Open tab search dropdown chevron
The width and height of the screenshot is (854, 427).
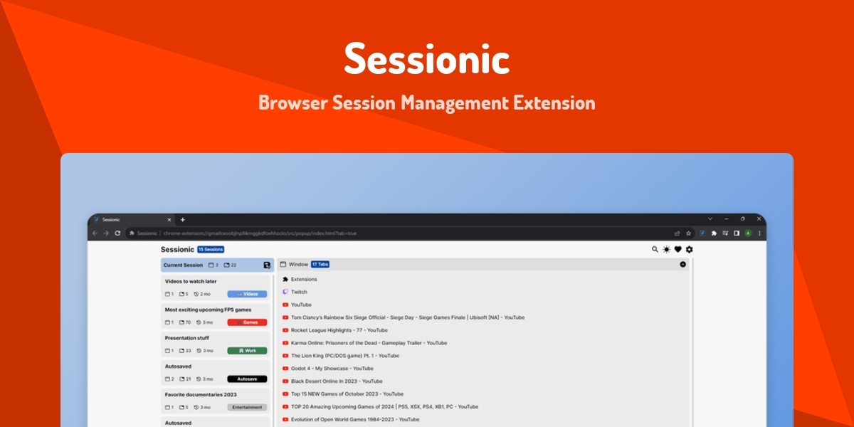710,219
